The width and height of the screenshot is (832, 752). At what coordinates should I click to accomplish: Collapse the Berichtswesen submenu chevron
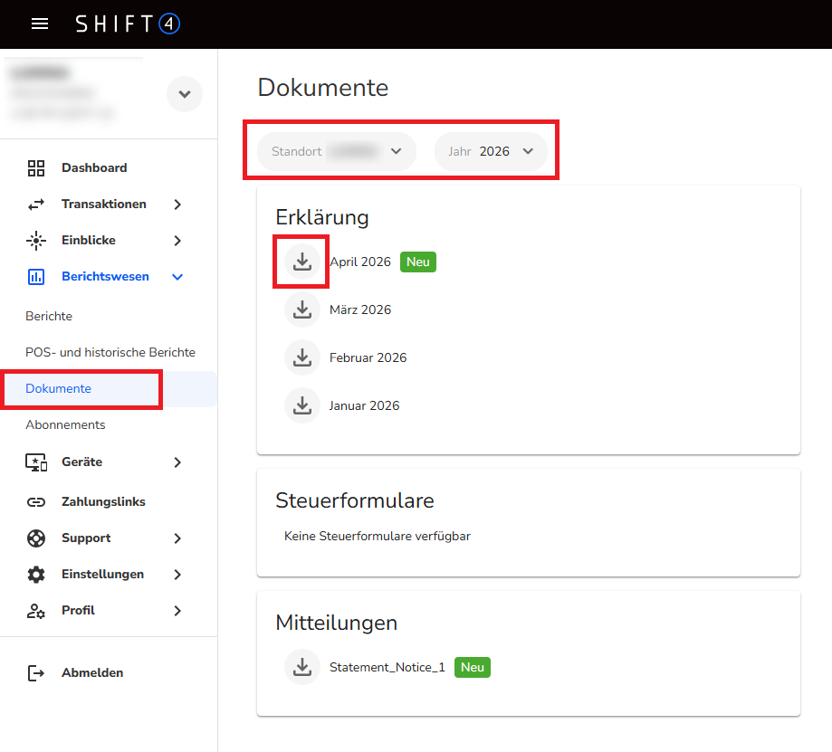pyautogui.click(x=177, y=277)
